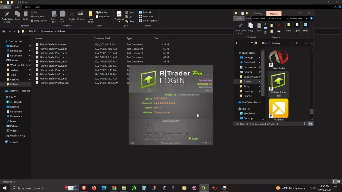Click Google Chrome icon on taskbar

coord(114,188)
